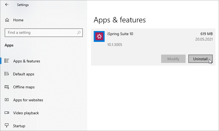Screen dimensions: 219x131
Task: Click the Default apps sidebar icon
Action: (x=7, y=74)
